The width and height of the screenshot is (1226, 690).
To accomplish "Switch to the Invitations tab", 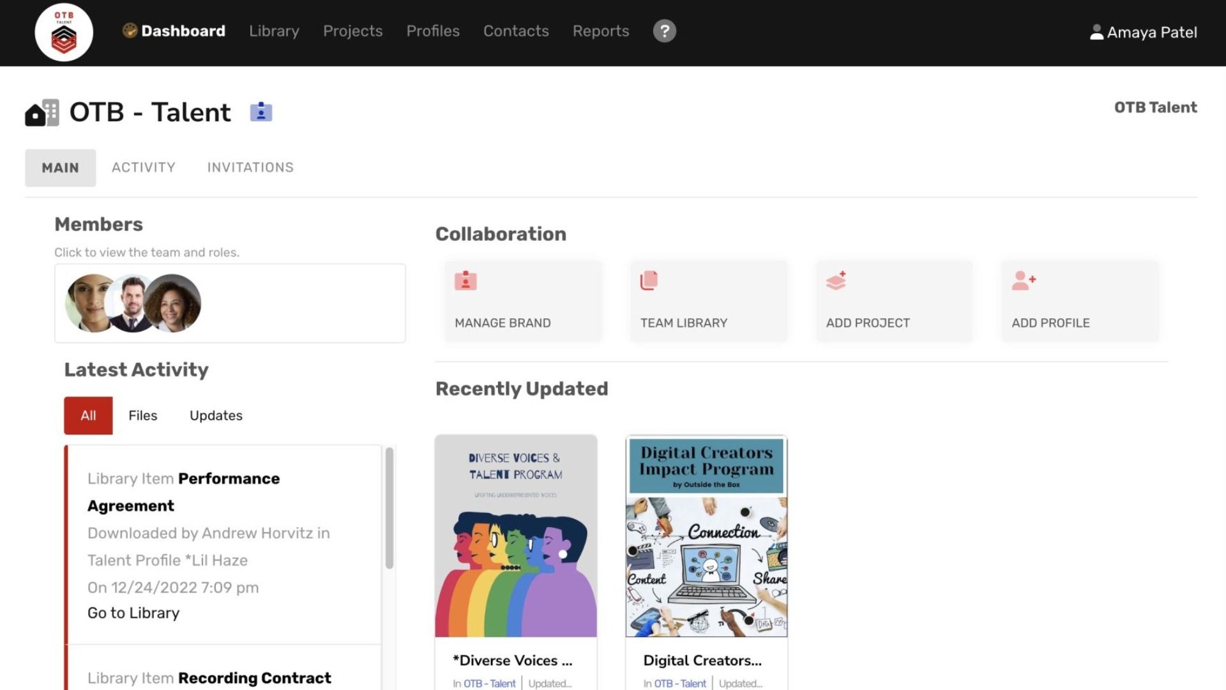I will 250,167.
